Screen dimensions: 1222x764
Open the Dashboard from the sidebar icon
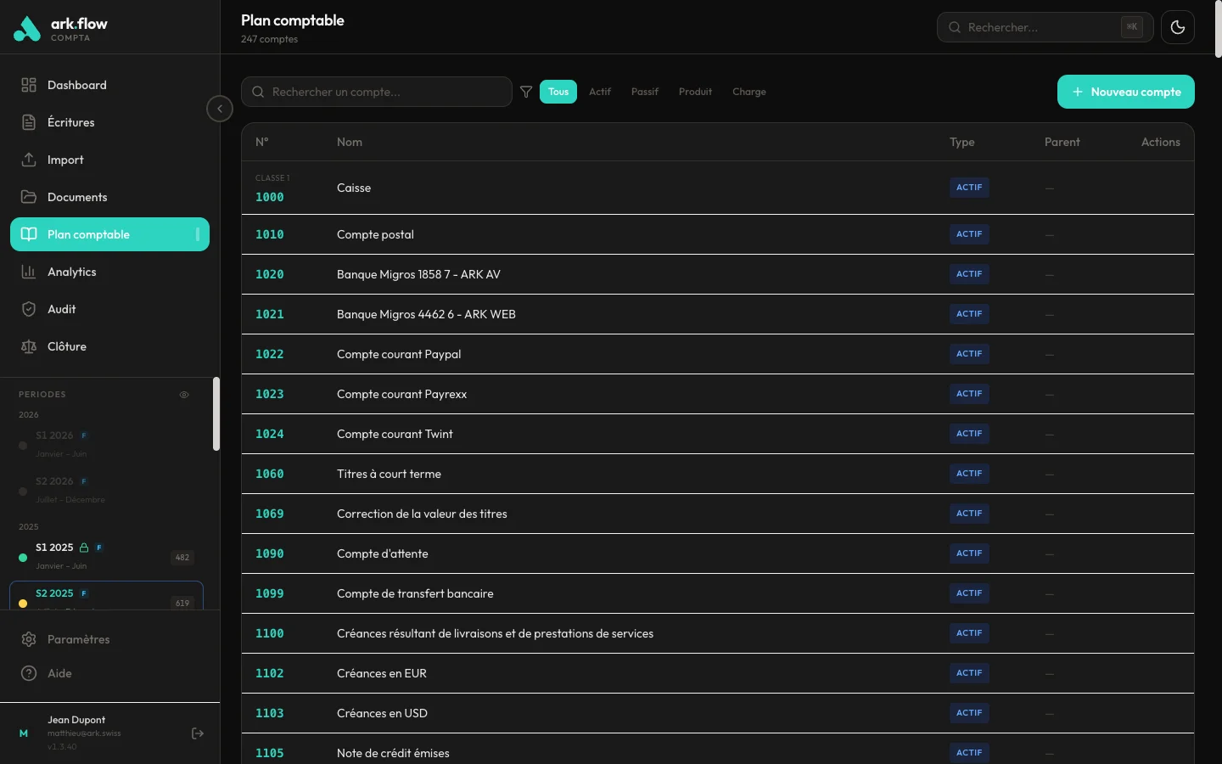tap(28, 85)
